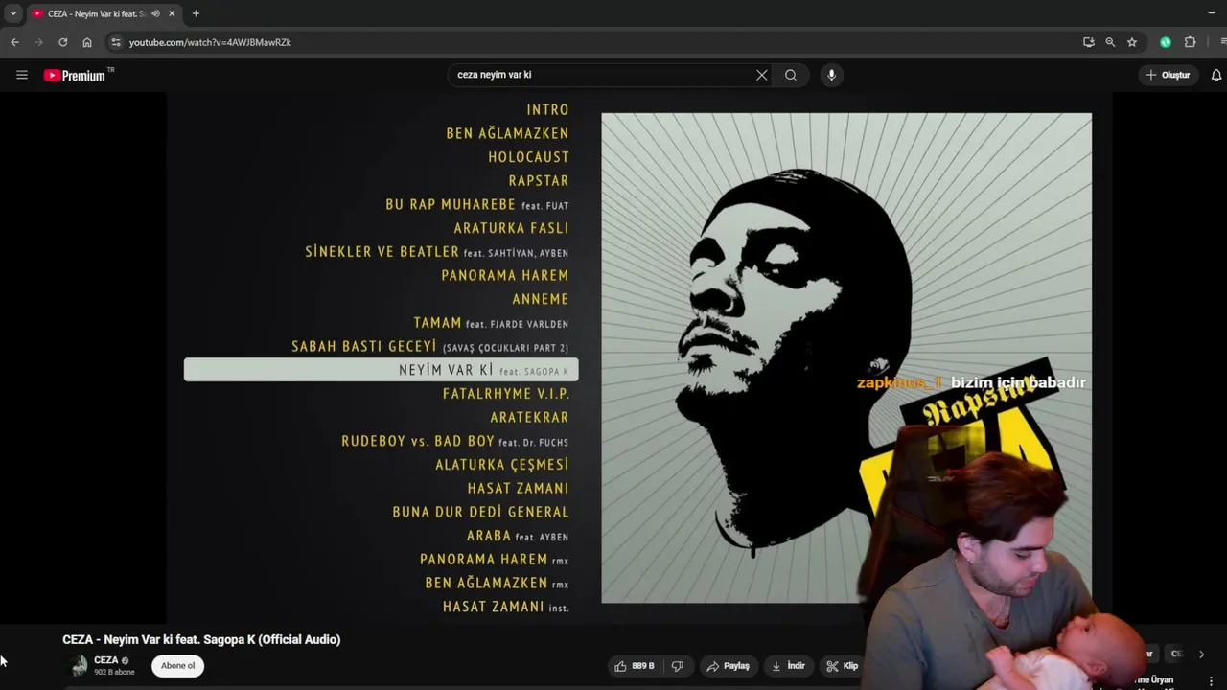Subscribe with the Abone ol button
Image resolution: width=1227 pixels, height=690 pixels.
(177, 665)
